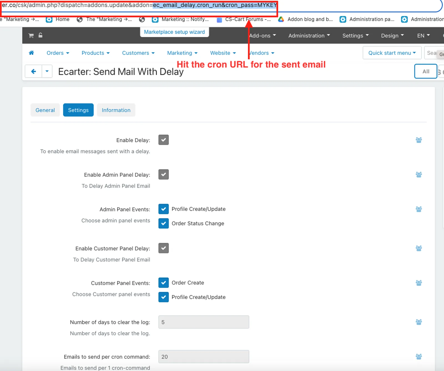Expand the Website menu
This screenshot has height=371, width=444.
[x=223, y=53]
